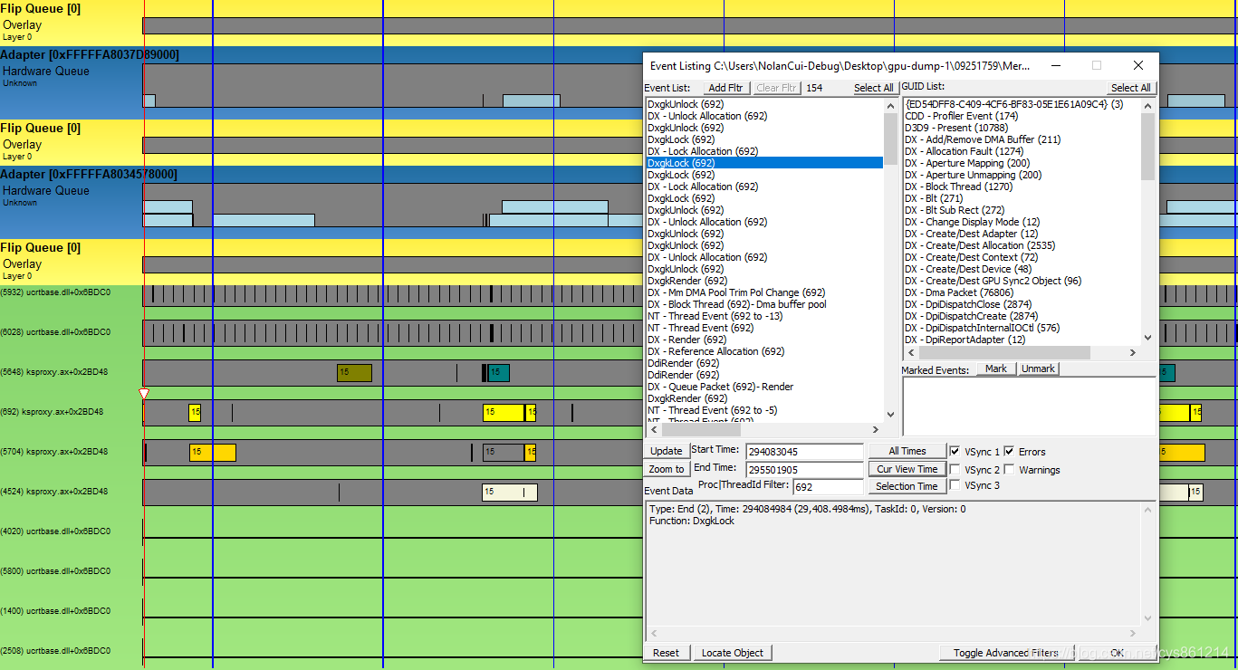Select DX - DpiReportAdapter (12) GUID
1238x670 pixels.
tap(965, 340)
